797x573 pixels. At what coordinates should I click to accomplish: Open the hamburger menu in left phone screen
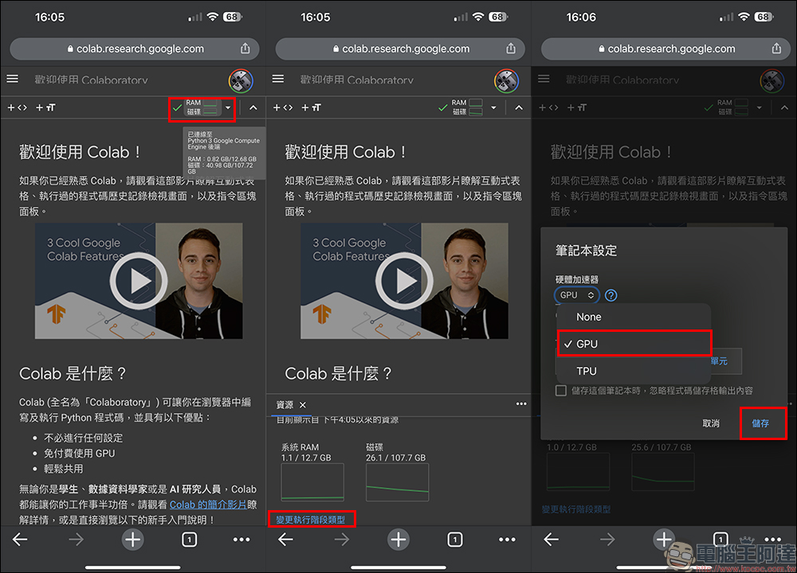[x=13, y=79]
